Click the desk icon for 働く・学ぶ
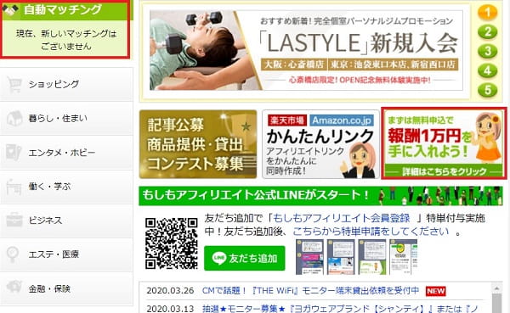Screen dimensions: 510x313 pos(14,187)
